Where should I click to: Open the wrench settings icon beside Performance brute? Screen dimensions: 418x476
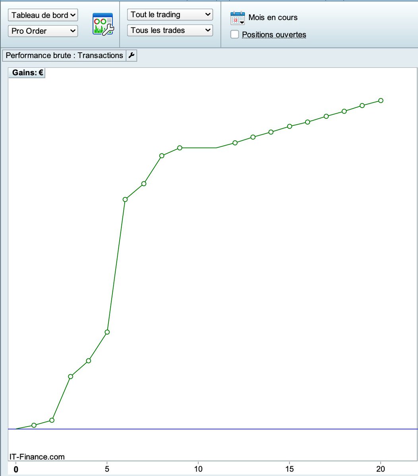(x=132, y=56)
